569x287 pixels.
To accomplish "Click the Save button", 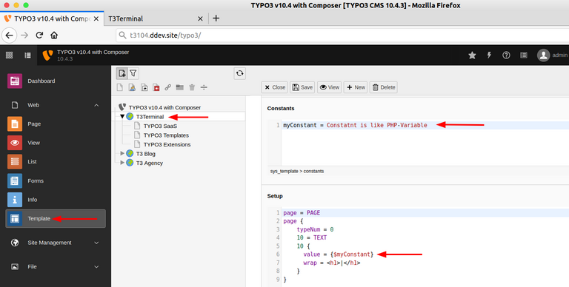I will 302,87.
